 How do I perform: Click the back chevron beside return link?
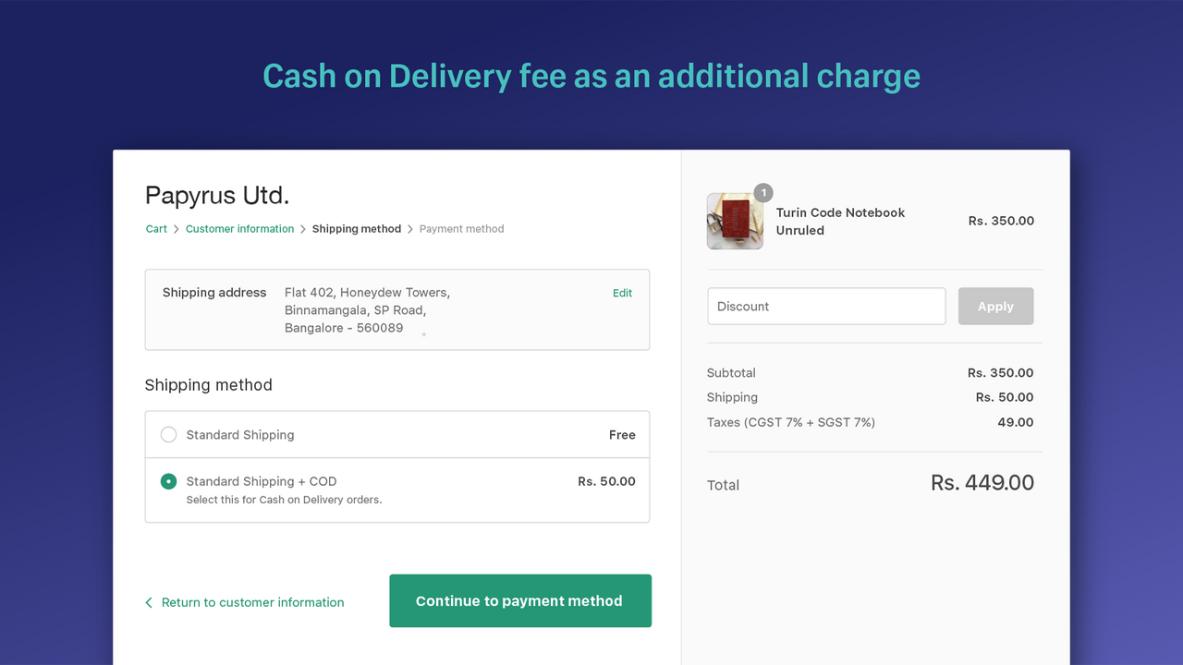coord(149,602)
